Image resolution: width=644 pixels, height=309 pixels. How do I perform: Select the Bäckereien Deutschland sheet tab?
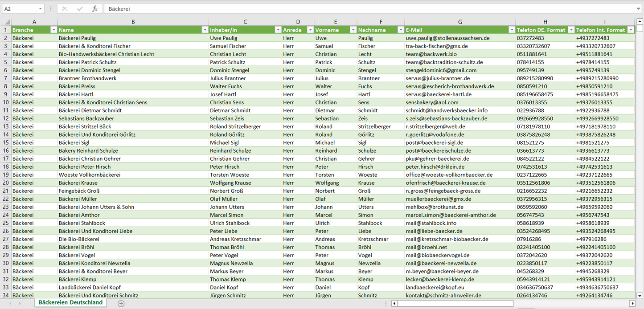70,303
